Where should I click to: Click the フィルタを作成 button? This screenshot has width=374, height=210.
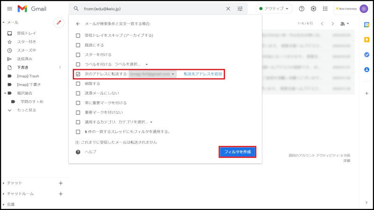(237, 152)
